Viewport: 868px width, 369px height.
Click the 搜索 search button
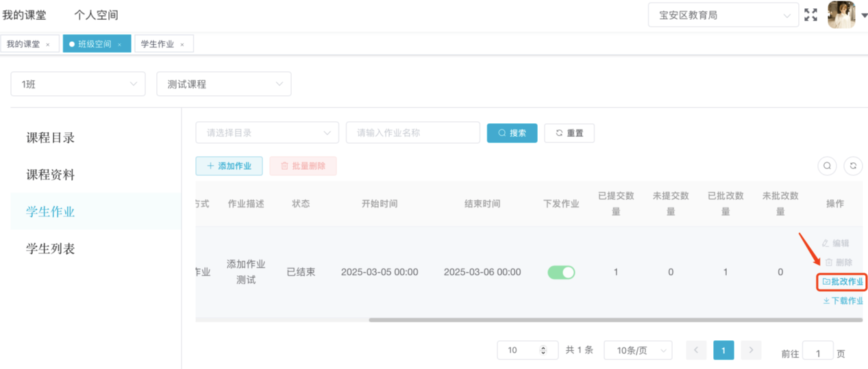[x=512, y=133]
